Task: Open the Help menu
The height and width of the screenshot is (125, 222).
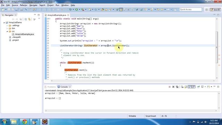Action: (x=73, y=5)
